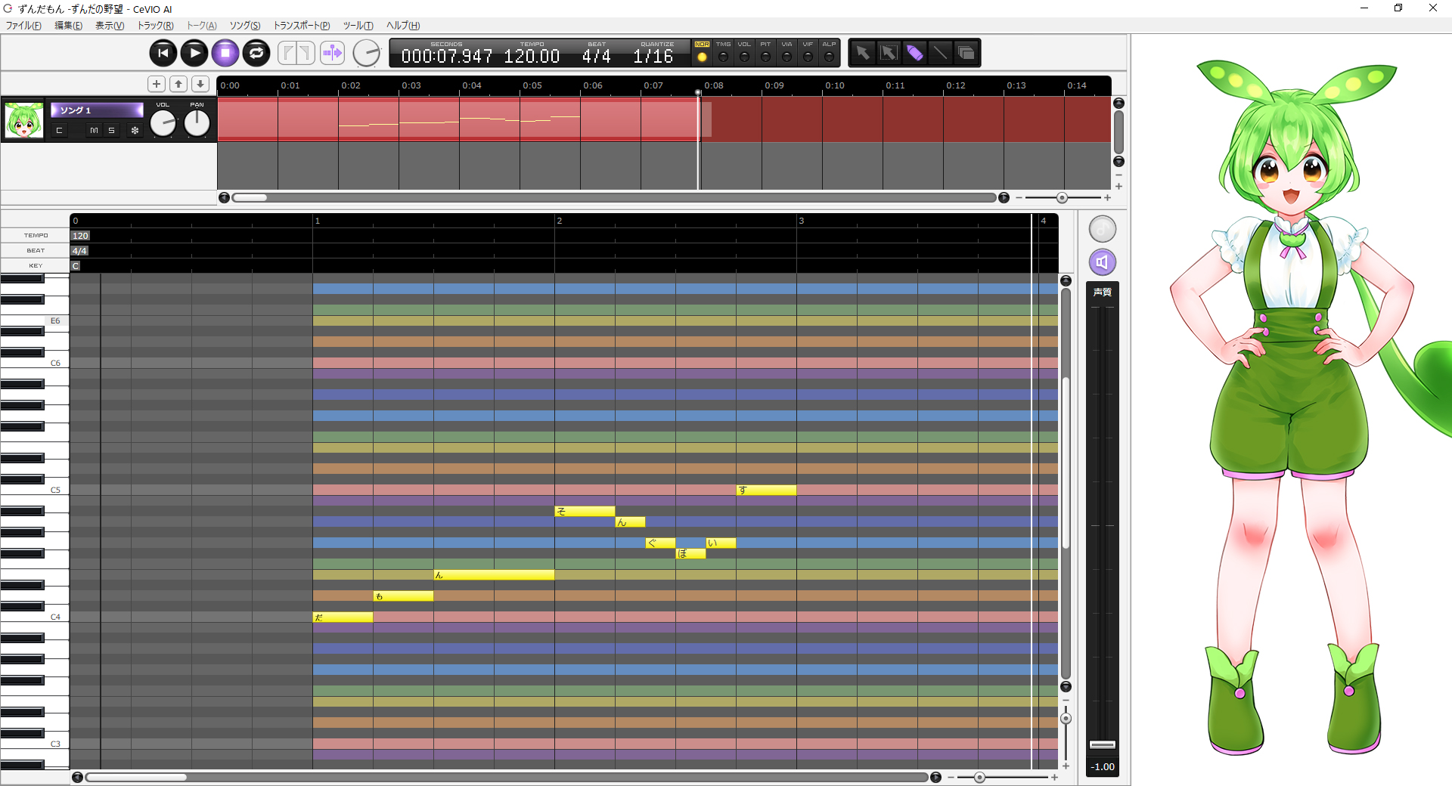The width and height of the screenshot is (1452, 786).
Task: Select the VOL volume edit mode
Action: [744, 53]
